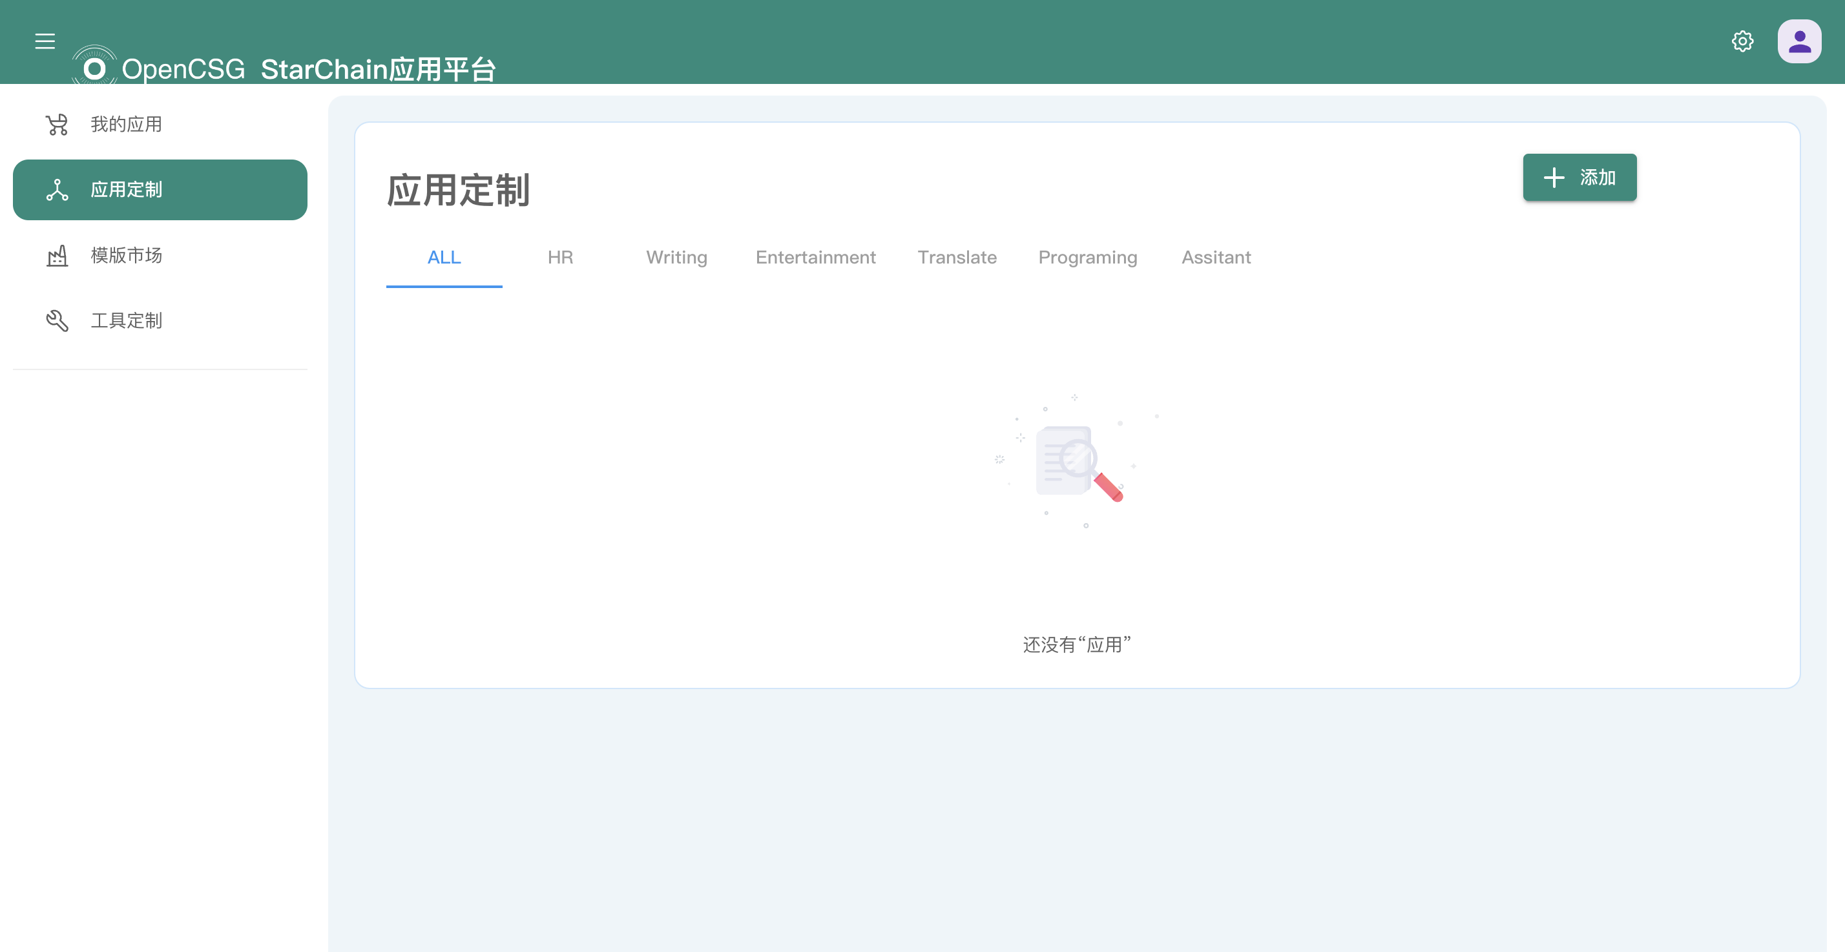
Task: Click the node icon beside 应用定制
Action: (x=57, y=190)
